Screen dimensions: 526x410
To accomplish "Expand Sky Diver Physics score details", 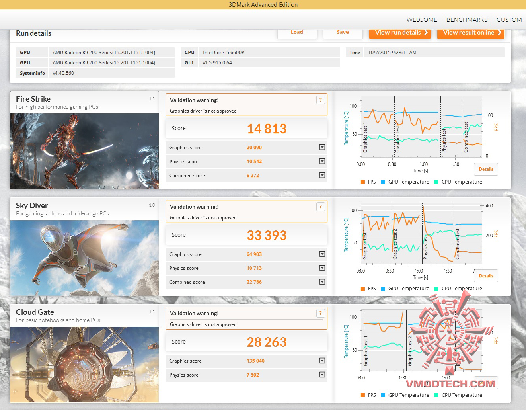I will pos(322,268).
